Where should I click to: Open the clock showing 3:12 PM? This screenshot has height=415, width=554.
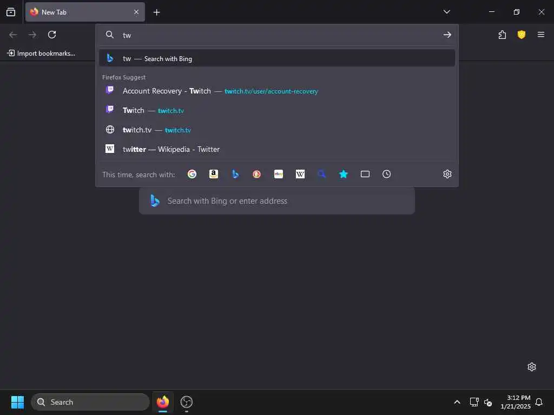516,402
